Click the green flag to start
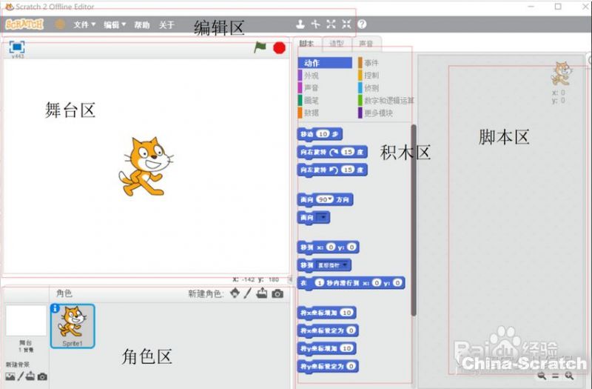Viewport: 592px width, 389px height. [260, 47]
